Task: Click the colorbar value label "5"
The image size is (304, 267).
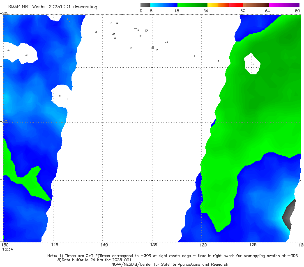Action: [151, 11]
